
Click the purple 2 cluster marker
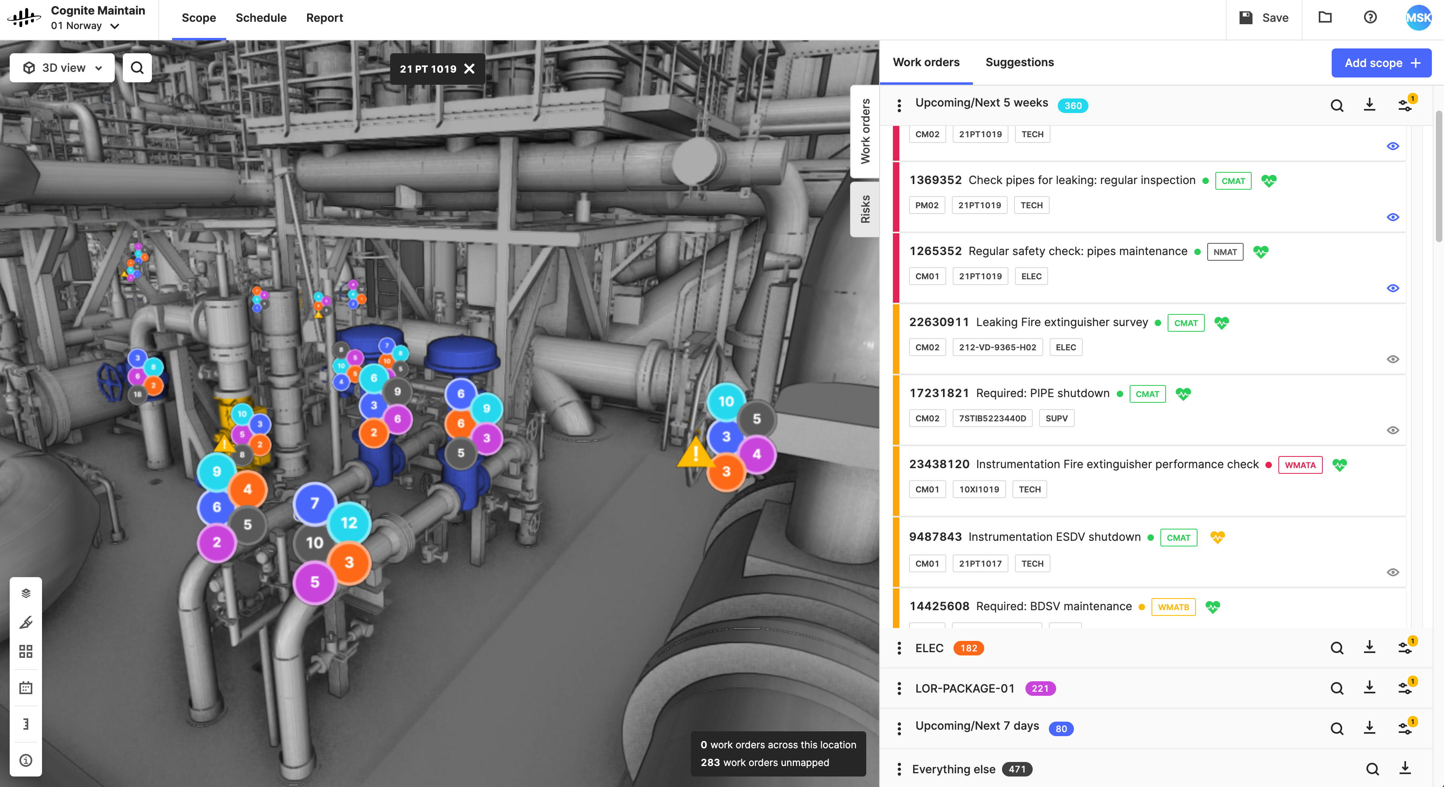[217, 542]
